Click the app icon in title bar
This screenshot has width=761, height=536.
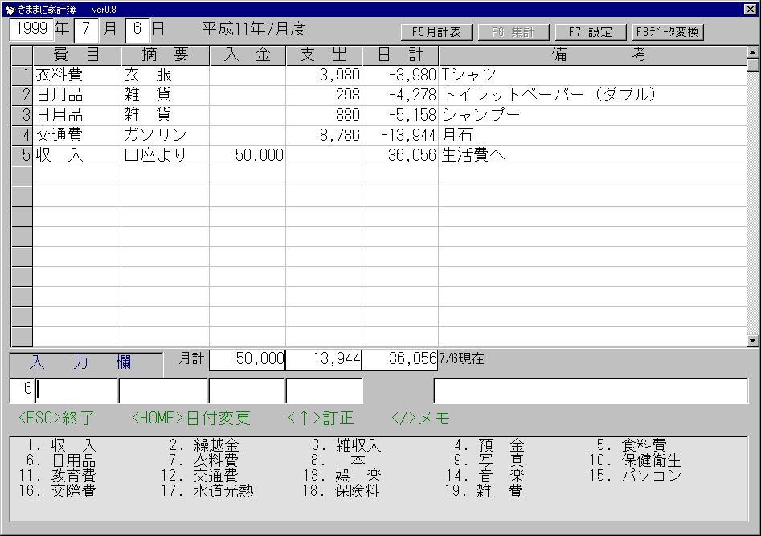coord(10,9)
